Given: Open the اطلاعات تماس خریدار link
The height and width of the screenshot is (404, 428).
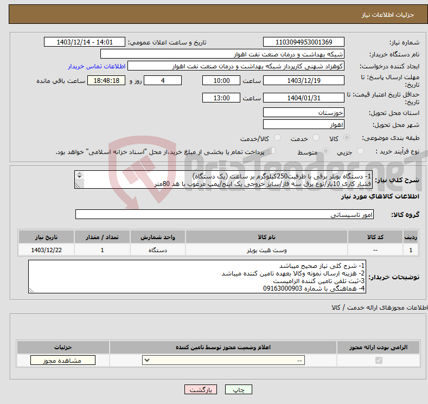Looking at the screenshot, I should 97,66.
